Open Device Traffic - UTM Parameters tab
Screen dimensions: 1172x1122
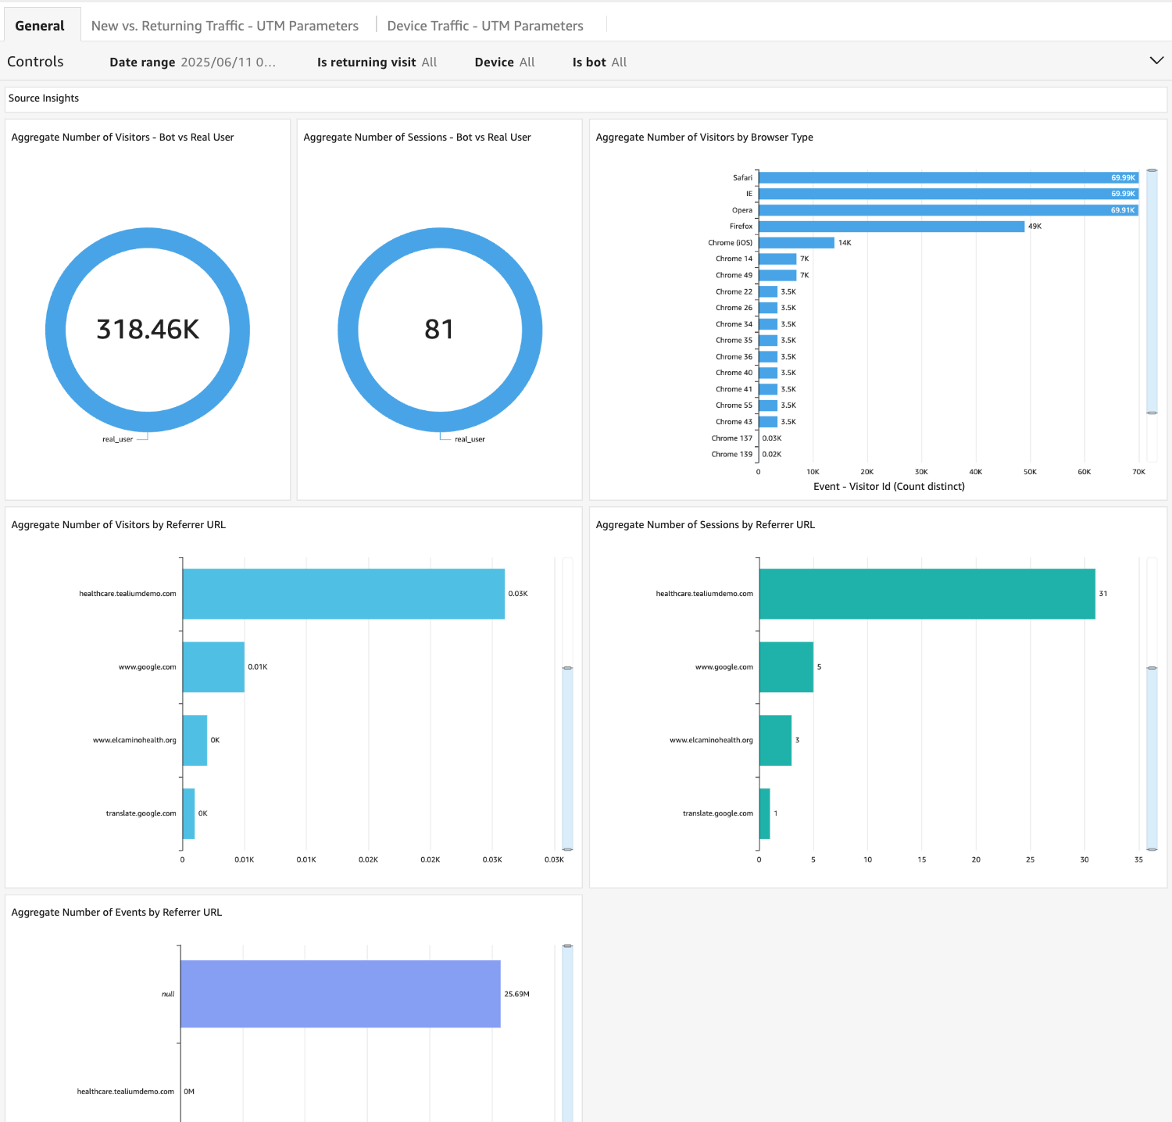click(484, 26)
